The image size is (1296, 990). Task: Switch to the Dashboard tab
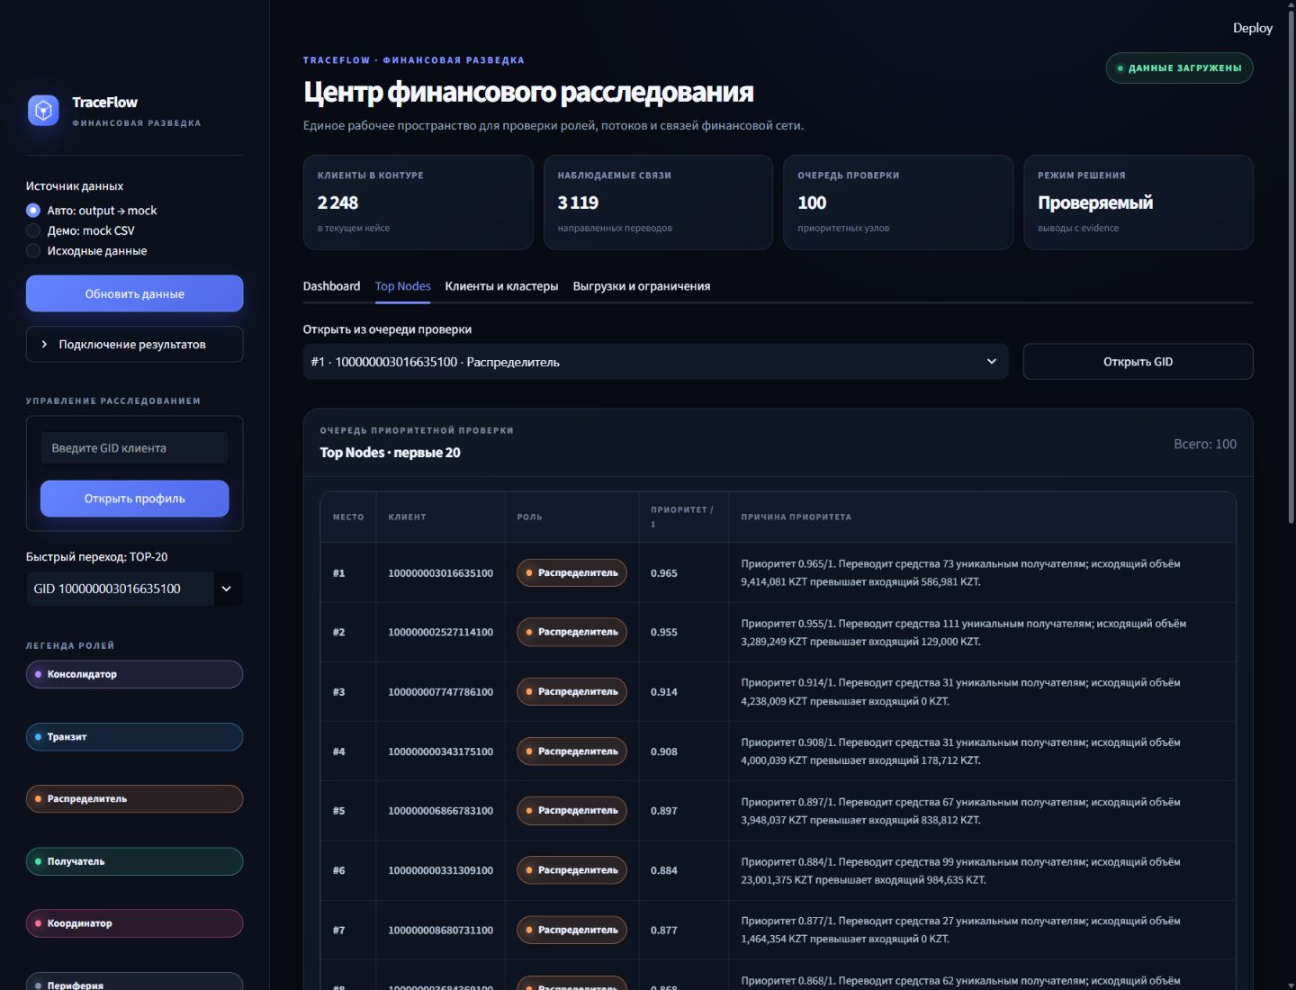coord(331,286)
